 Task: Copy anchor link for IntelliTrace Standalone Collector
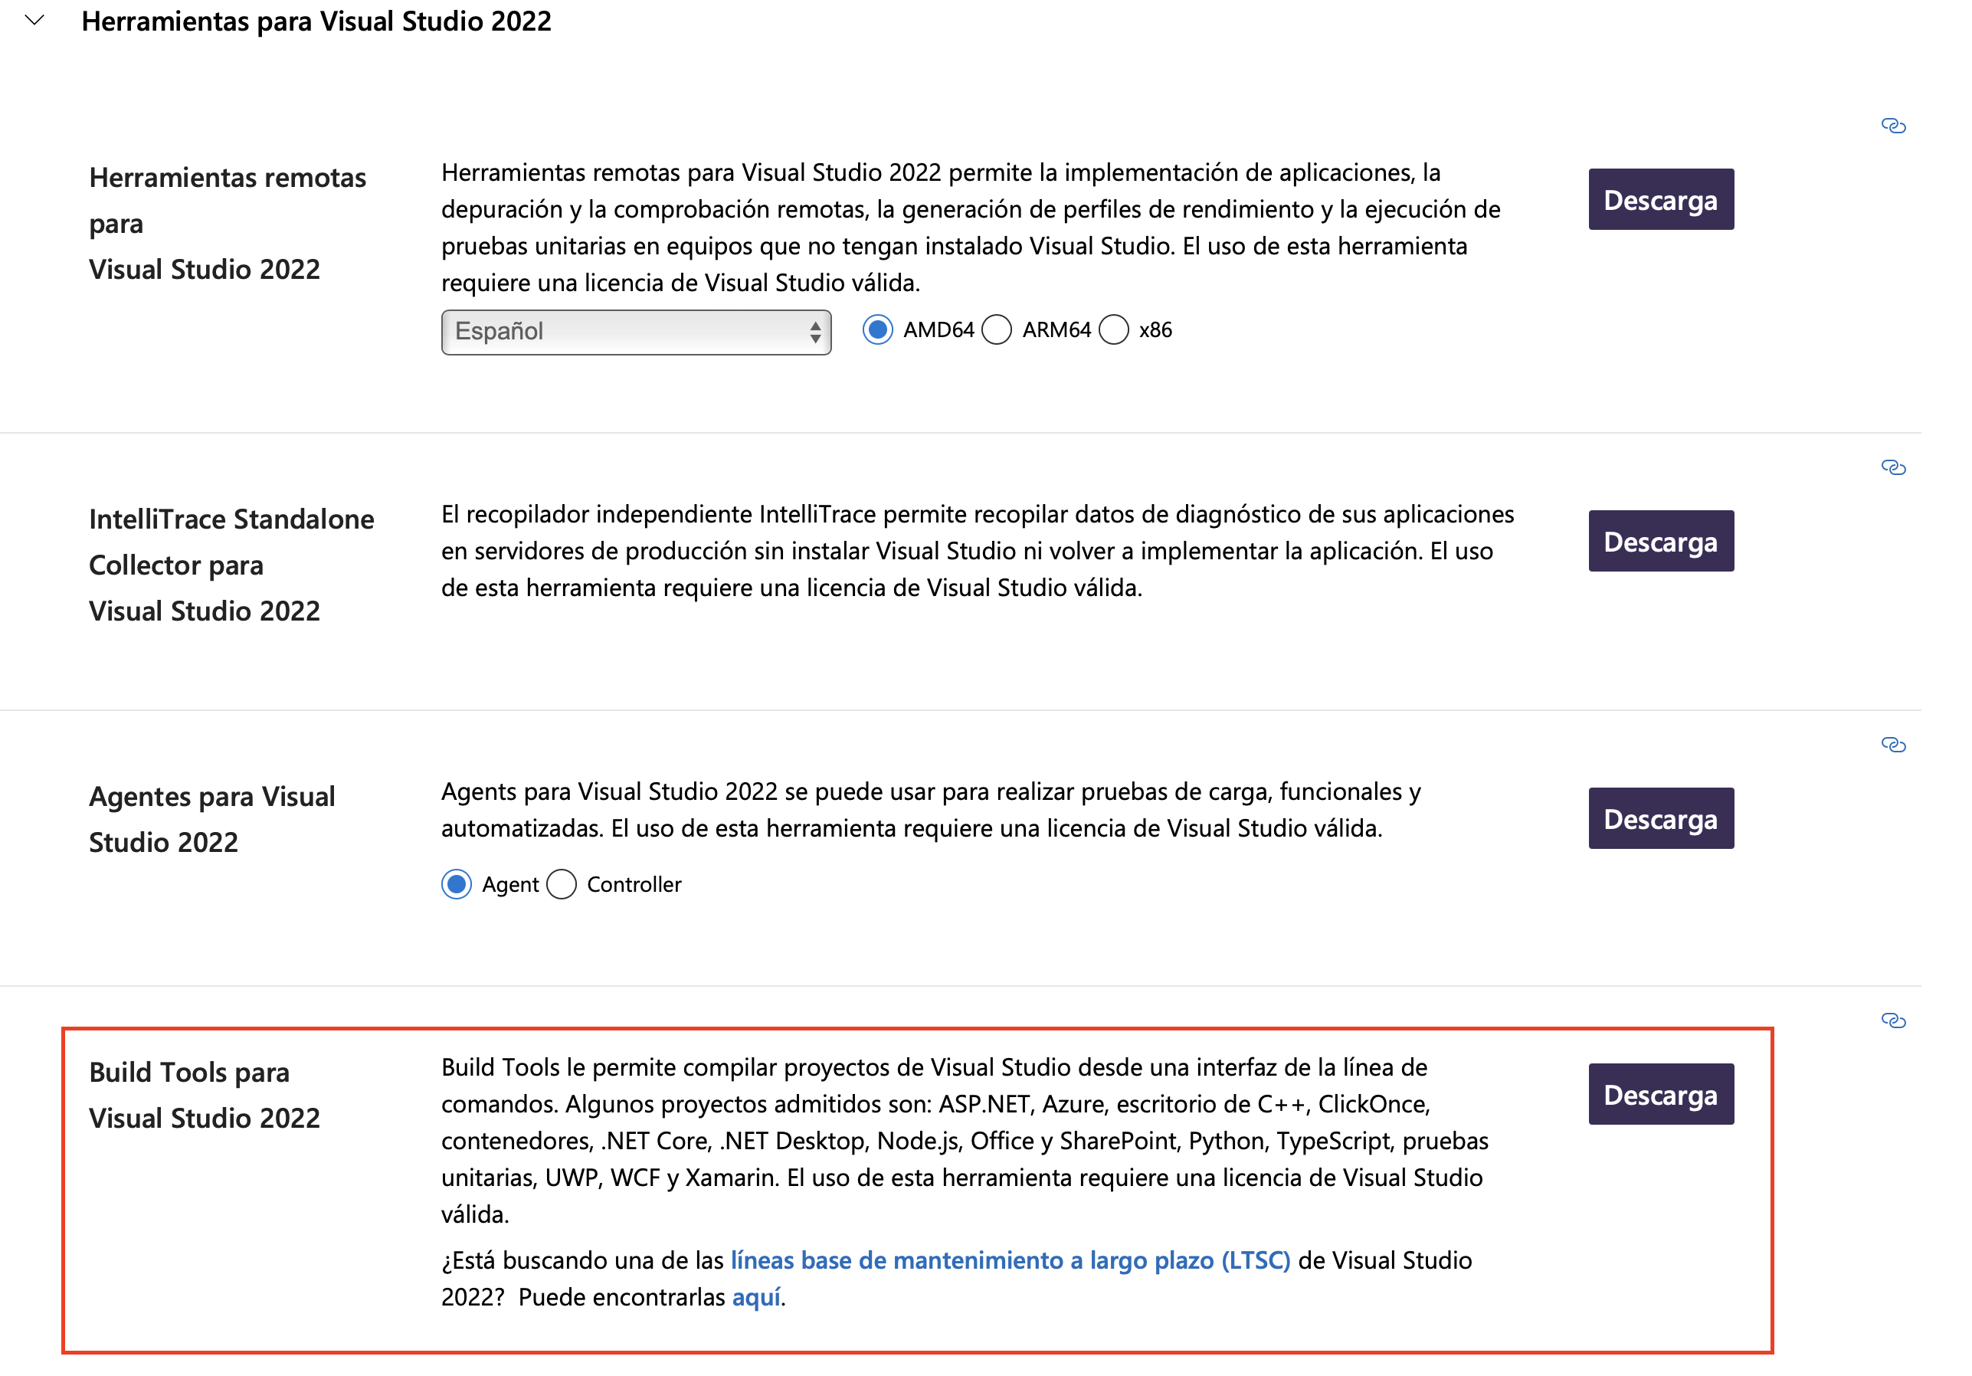1893,467
